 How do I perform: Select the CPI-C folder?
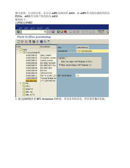(x=28, y=86)
